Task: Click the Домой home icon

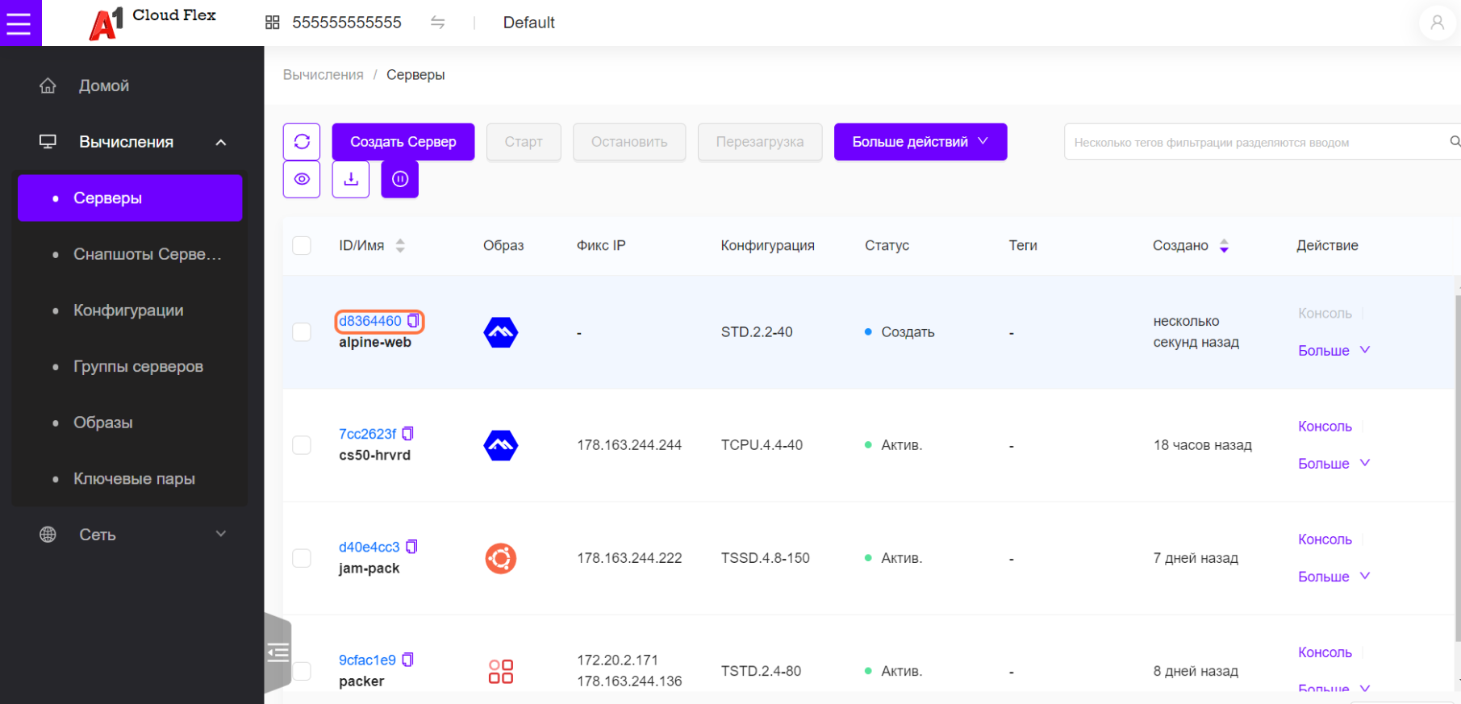Action: click(48, 85)
